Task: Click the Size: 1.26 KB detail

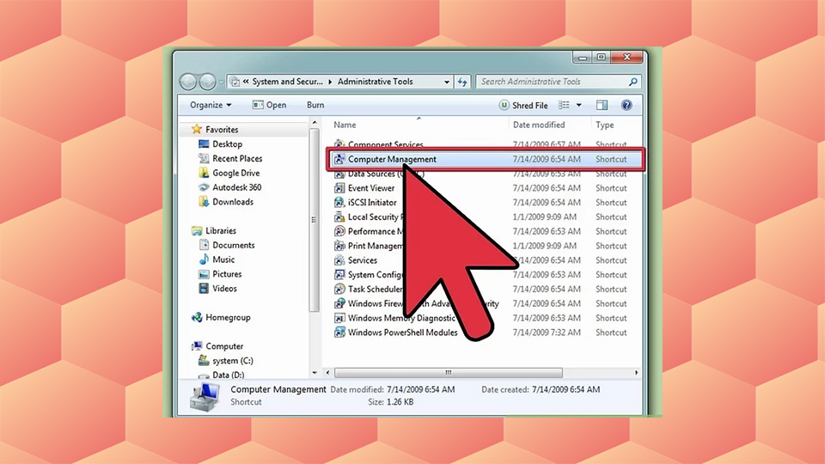Action: [390, 402]
